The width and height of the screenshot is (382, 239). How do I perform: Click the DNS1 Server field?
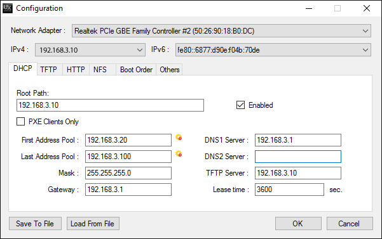point(298,140)
